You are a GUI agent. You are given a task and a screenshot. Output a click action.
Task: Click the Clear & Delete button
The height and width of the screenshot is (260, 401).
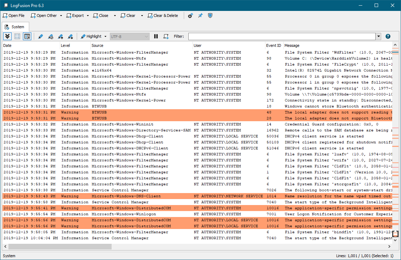(x=163, y=16)
